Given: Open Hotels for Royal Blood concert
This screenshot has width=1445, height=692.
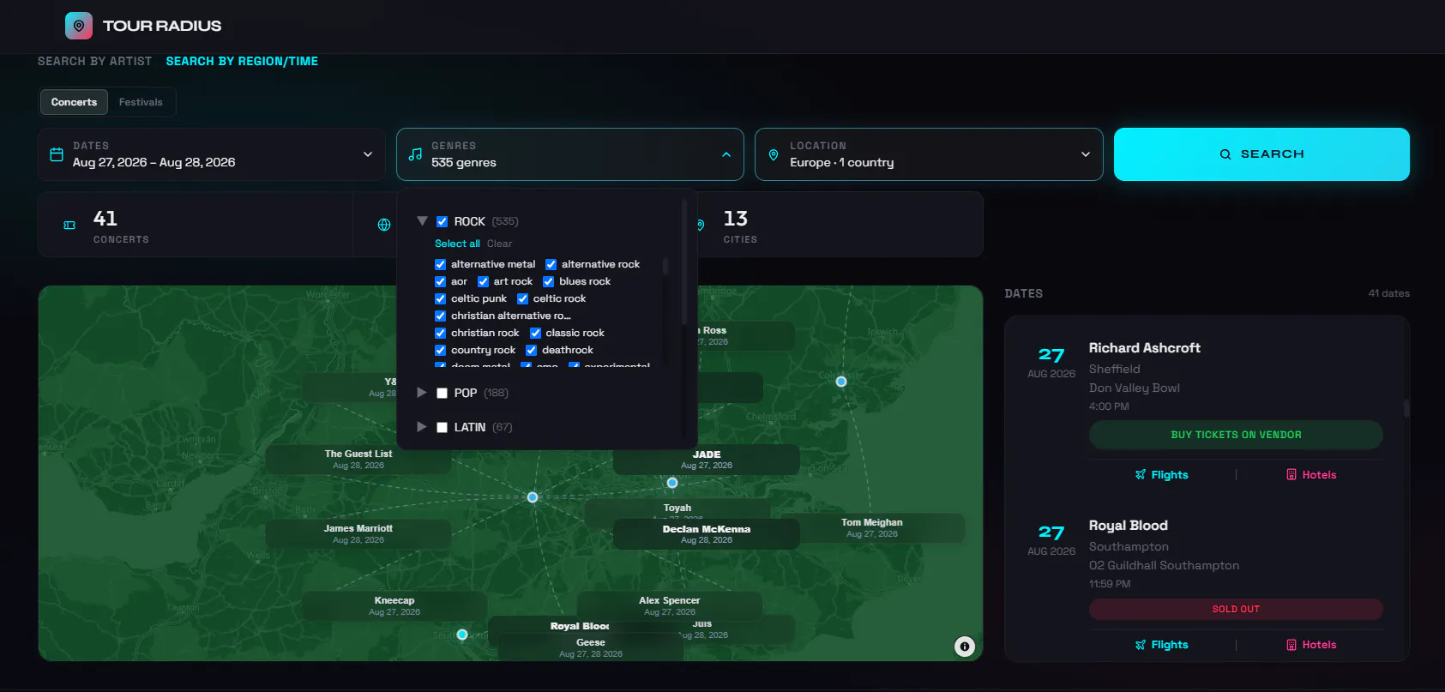Looking at the screenshot, I should click(x=1311, y=645).
